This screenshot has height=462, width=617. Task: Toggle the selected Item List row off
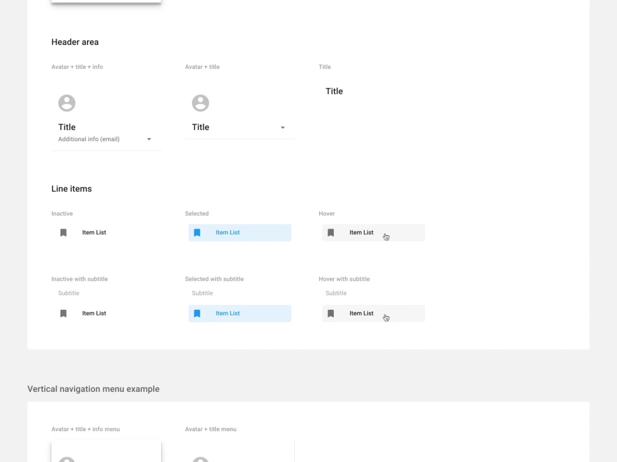239,232
